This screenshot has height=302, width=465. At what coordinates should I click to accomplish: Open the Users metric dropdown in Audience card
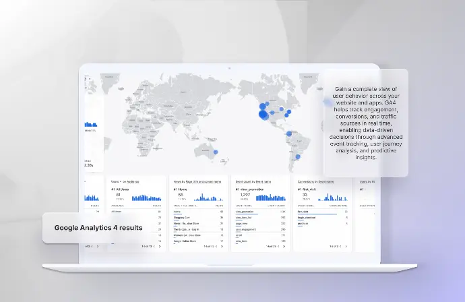click(x=116, y=181)
